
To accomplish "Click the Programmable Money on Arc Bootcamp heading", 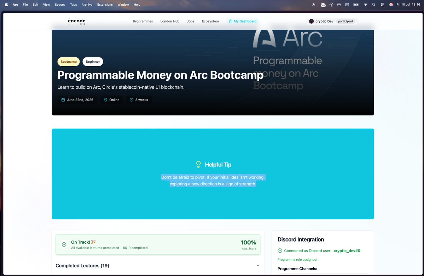I will click(160, 75).
